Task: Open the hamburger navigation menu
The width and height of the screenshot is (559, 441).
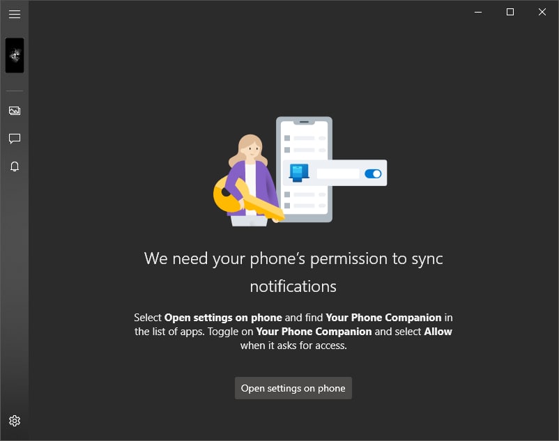Action: coord(15,14)
